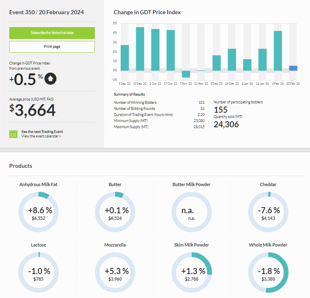This screenshot has width=310, height=298.
Task: Click the Products section heading
Action: (21, 166)
